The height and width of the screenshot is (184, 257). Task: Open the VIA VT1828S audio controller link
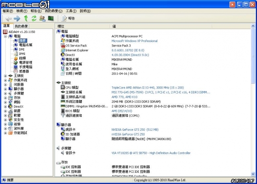[x=151, y=153]
